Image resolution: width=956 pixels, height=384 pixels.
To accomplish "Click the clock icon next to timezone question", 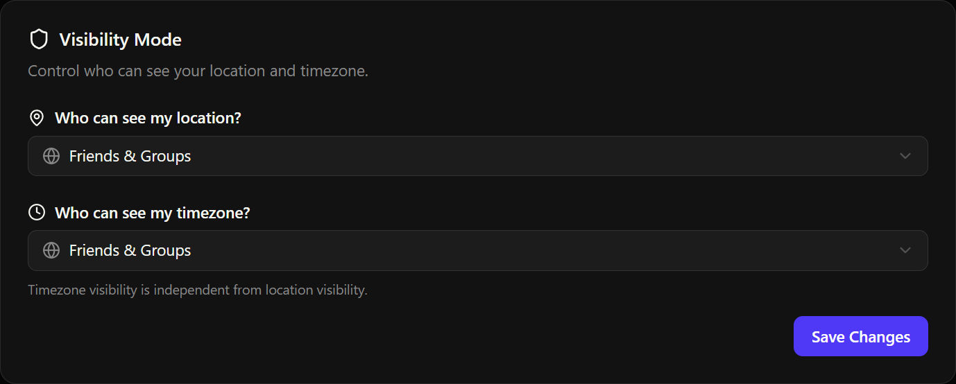I will tap(37, 212).
